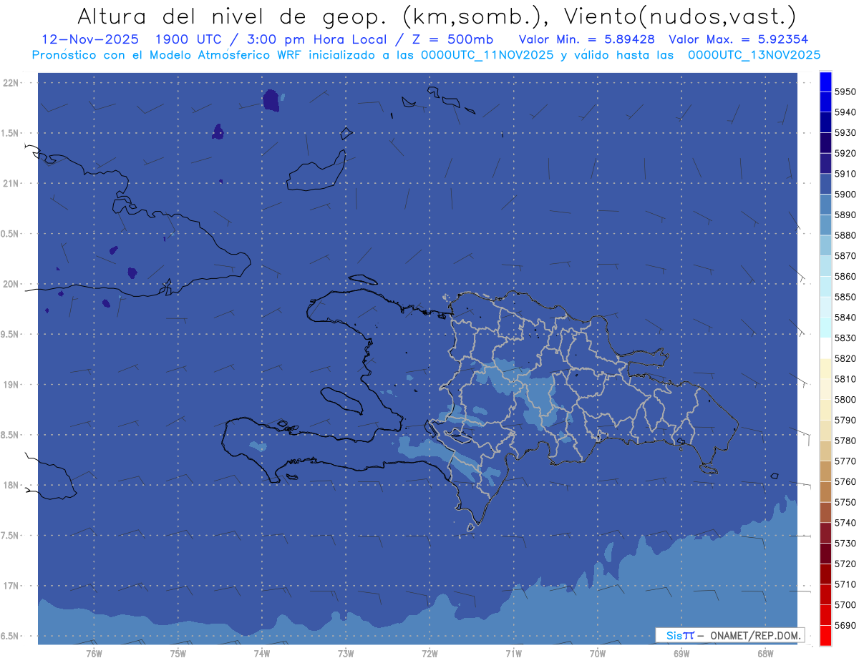This screenshot has height=663, width=859.
Task: Click the 5730 colorbar value
Action: click(x=845, y=544)
